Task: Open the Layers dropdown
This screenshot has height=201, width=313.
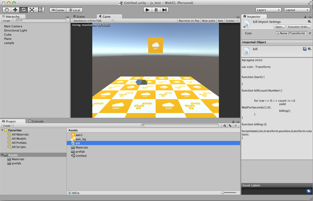Action: tap(268, 10)
